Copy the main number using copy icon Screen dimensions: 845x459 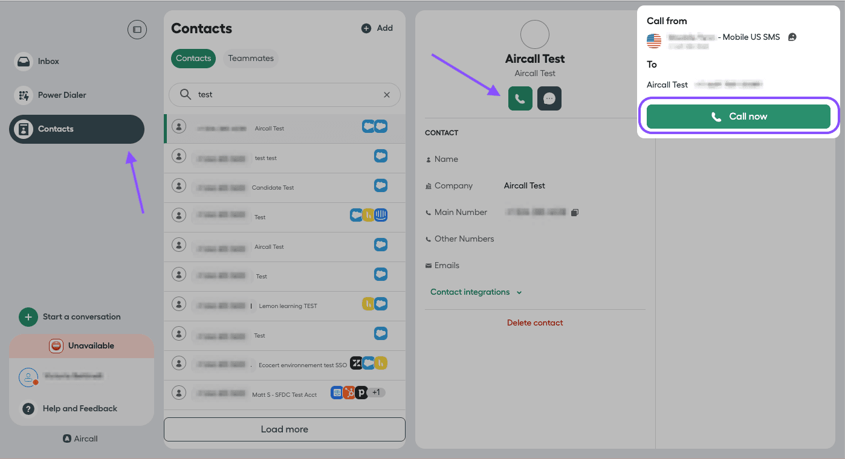coord(575,213)
